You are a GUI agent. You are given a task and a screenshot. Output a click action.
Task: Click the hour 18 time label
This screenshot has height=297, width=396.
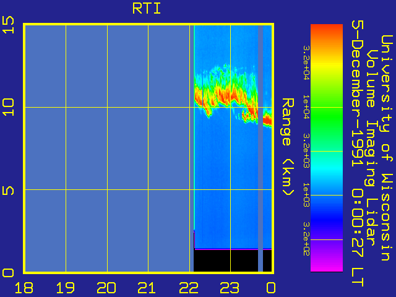(24, 288)
